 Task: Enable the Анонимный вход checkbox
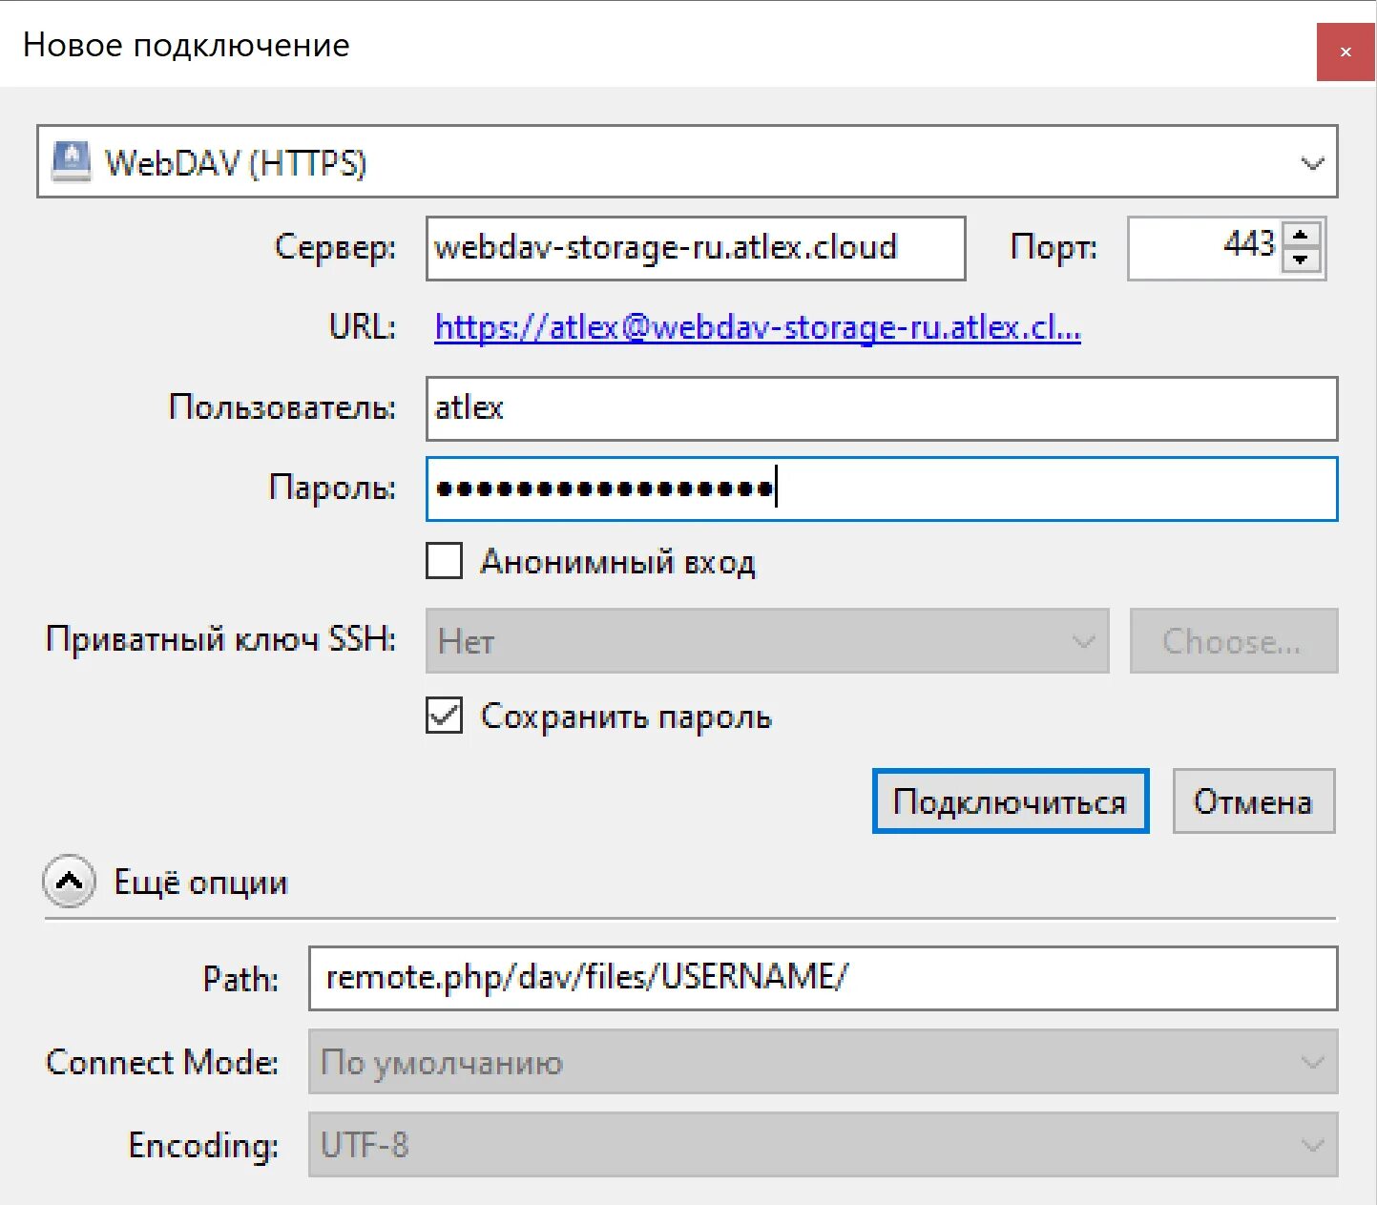point(445,562)
